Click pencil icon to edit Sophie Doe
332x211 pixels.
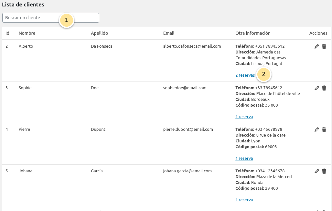[x=316, y=88]
